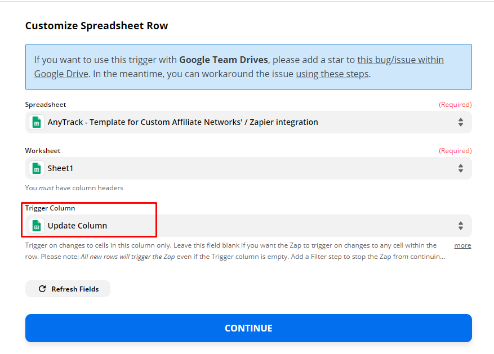Click the 'Customize Spreadsheet Row' heading
Viewport: 494px width, 354px height.
[x=97, y=25]
